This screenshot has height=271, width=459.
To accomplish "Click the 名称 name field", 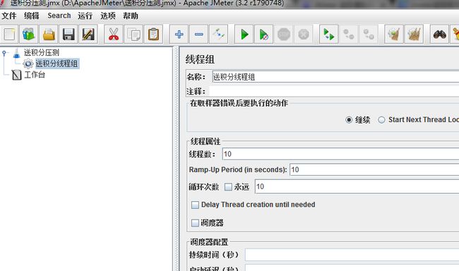I will (335, 77).
